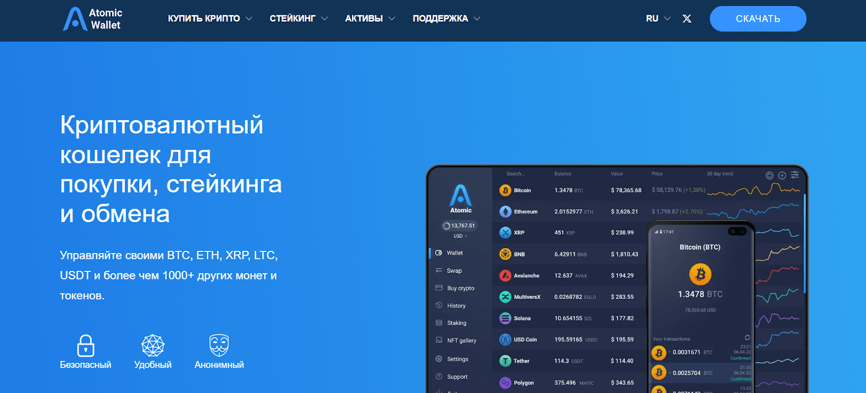The height and width of the screenshot is (393, 866).
Task: Click the Atomic logo in app sidebar
Action: point(461,199)
